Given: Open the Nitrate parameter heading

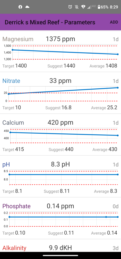Looking at the screenshot, I should (11, 81).
